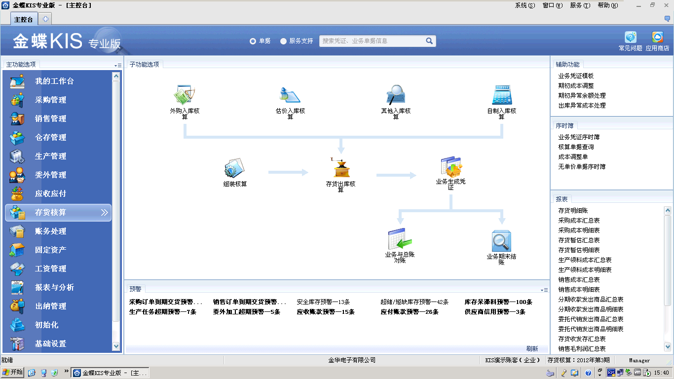Open 业务凭证模板 in 辅助功能
The image size is (674, 379).
click(x=576, y=76)
